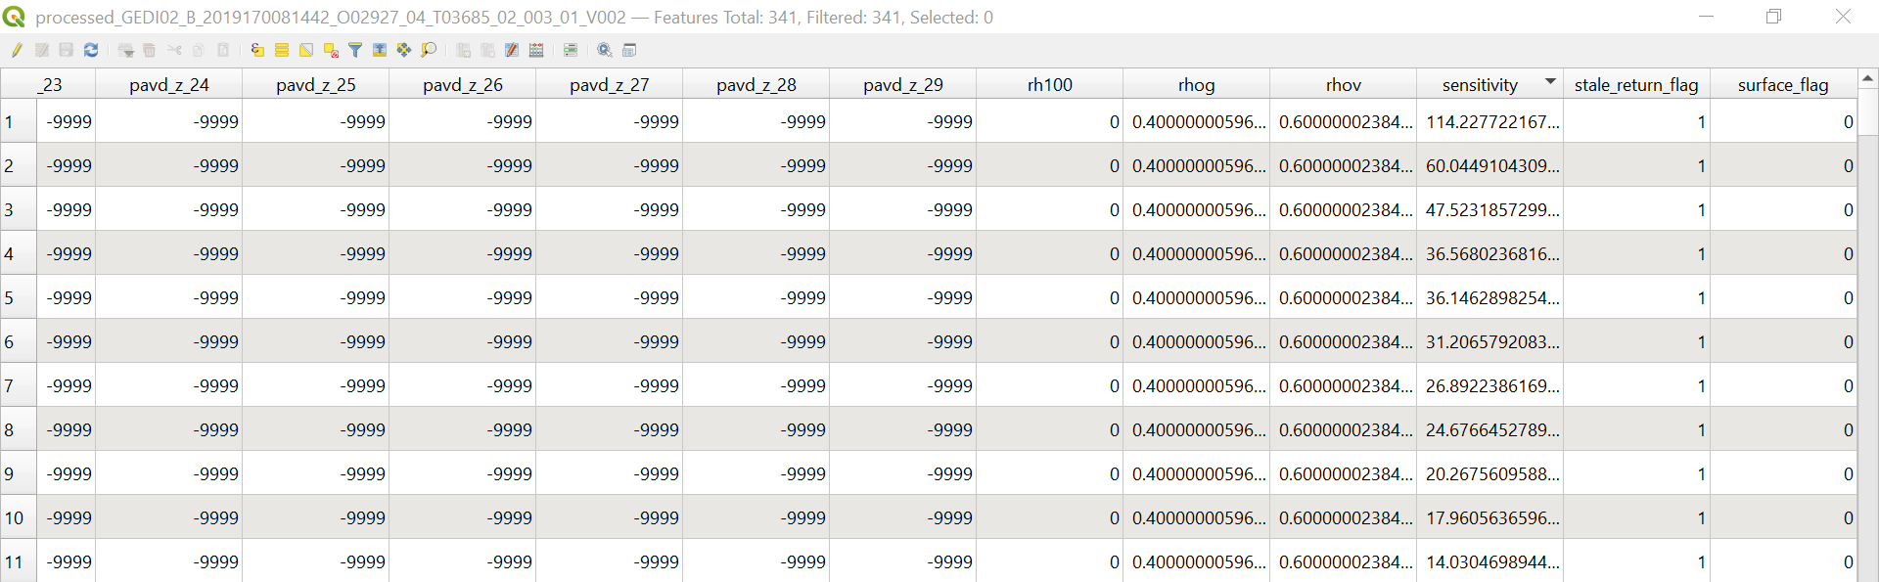This screenshot has width=1879, height=582.
Task: Sort by the rhov column header
Action: click(1344, 84)
